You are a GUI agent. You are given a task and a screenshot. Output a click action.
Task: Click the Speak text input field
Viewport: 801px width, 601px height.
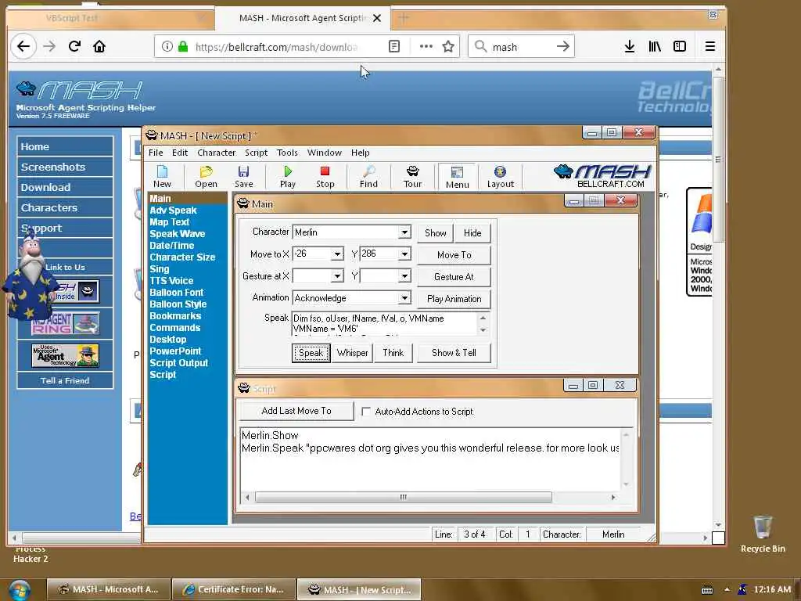384,323
